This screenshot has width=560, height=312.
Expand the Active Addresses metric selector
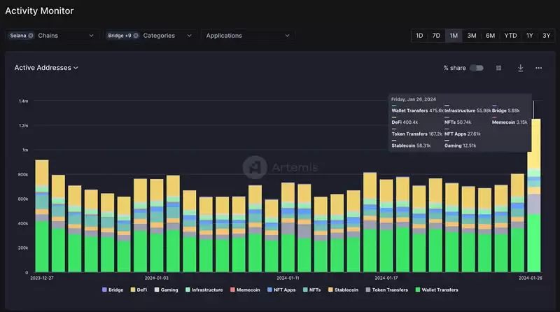[x=46, y=68]
